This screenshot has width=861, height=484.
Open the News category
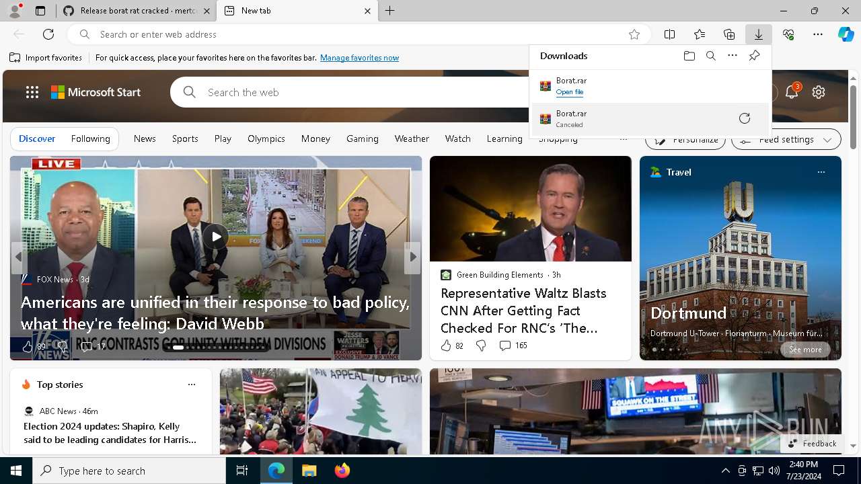pos(145,138)
